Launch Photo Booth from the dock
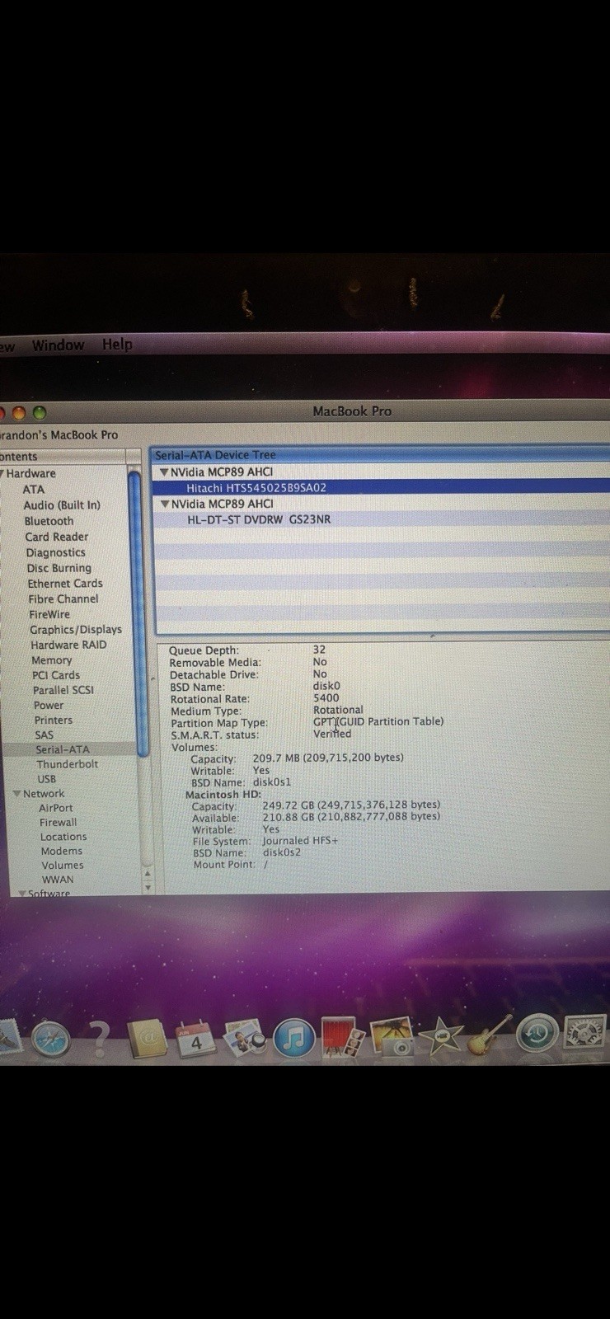 [342, 1037]
